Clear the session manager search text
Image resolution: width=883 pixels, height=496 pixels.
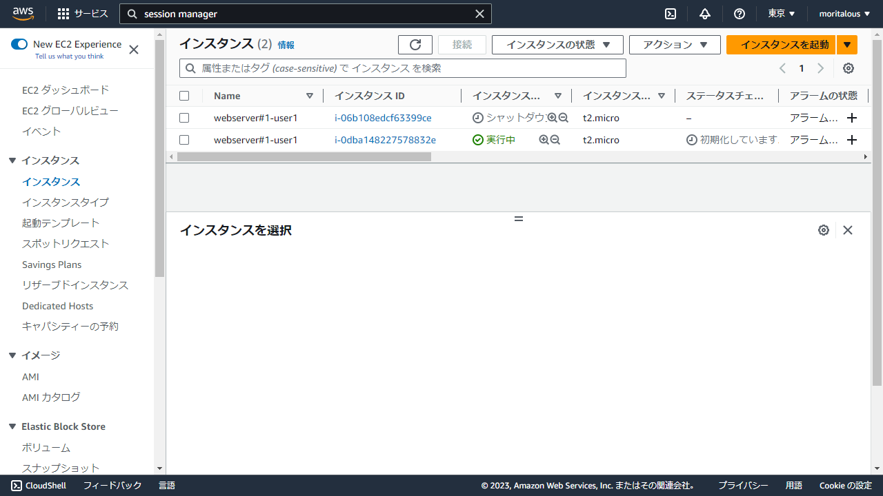(x=480, y=14)
